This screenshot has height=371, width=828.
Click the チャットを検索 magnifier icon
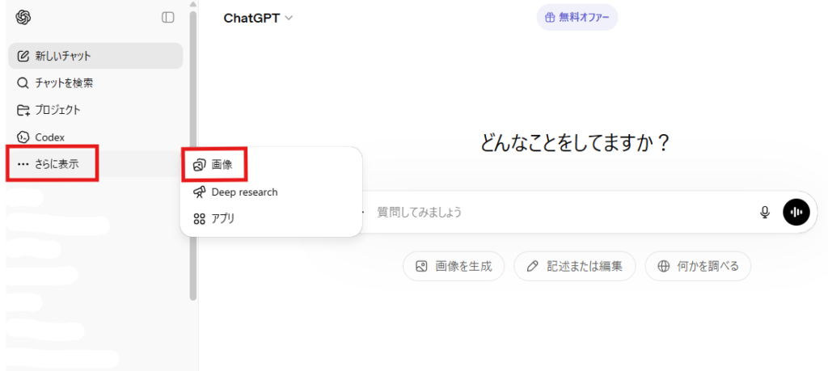23,83
